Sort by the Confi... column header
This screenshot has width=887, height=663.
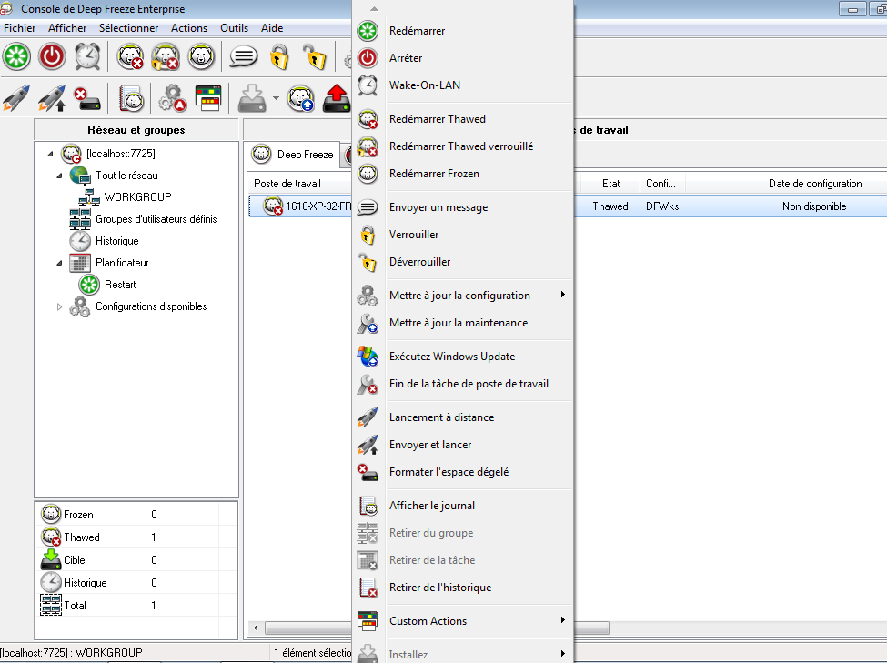point(662,184)
